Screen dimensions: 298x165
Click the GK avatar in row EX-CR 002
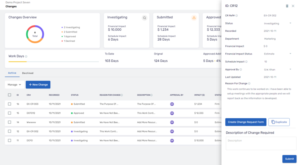172,131
